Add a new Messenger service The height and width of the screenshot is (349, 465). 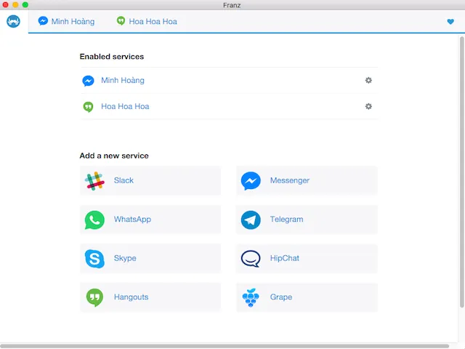(x=306, y=181)
